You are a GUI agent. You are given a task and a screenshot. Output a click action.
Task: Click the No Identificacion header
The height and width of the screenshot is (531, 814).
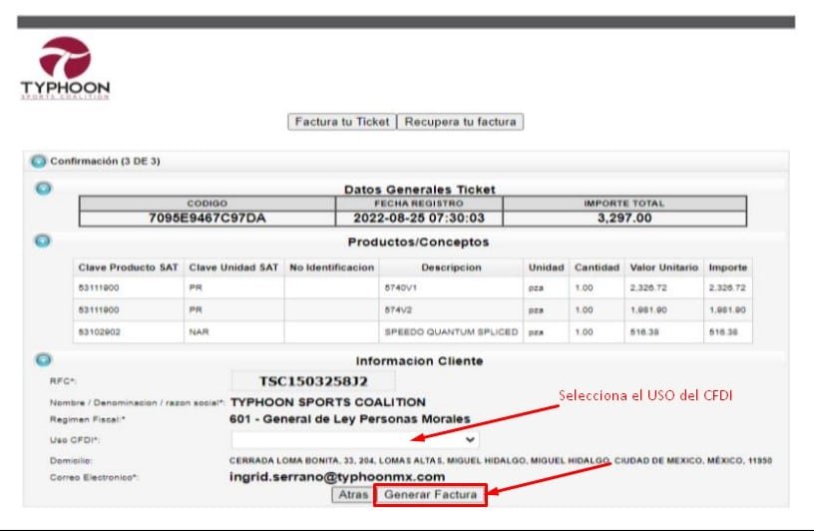click(332, 267)
